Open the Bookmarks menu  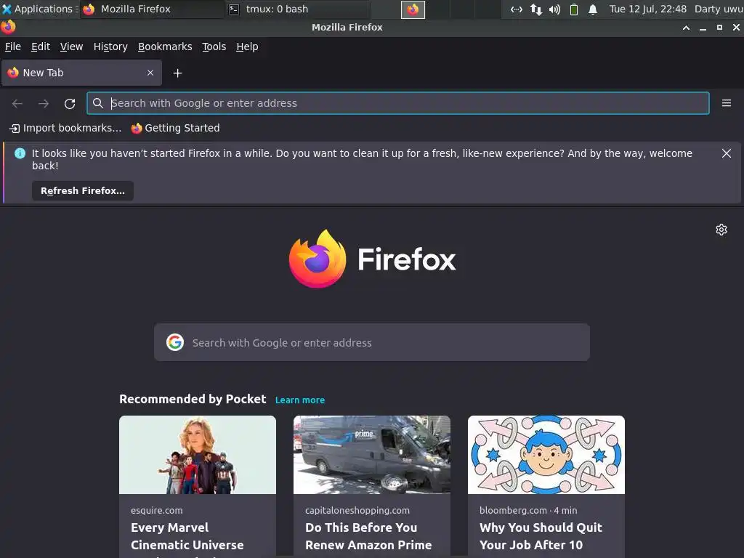165,46
